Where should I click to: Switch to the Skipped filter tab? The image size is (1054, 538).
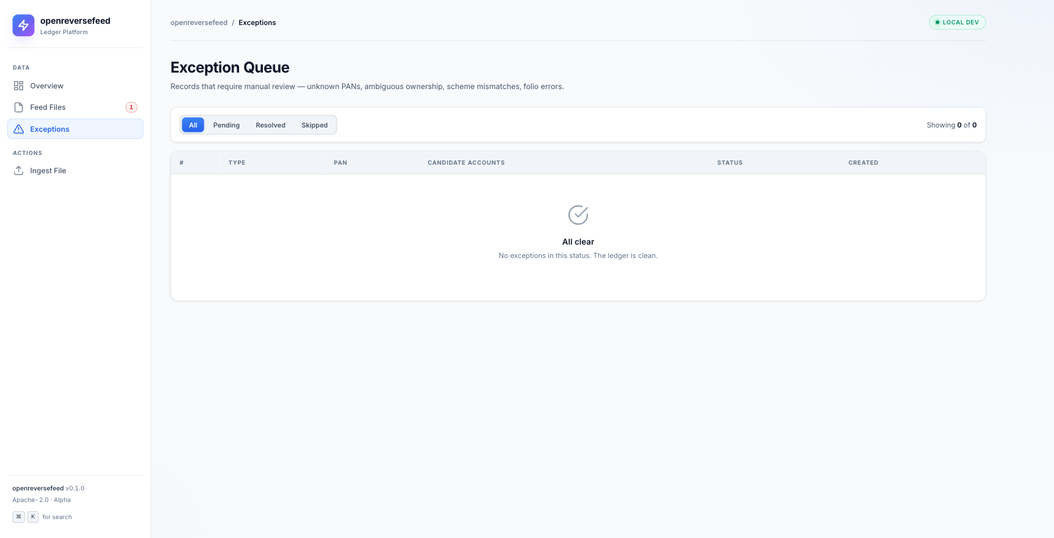click(x=314, y=125)
